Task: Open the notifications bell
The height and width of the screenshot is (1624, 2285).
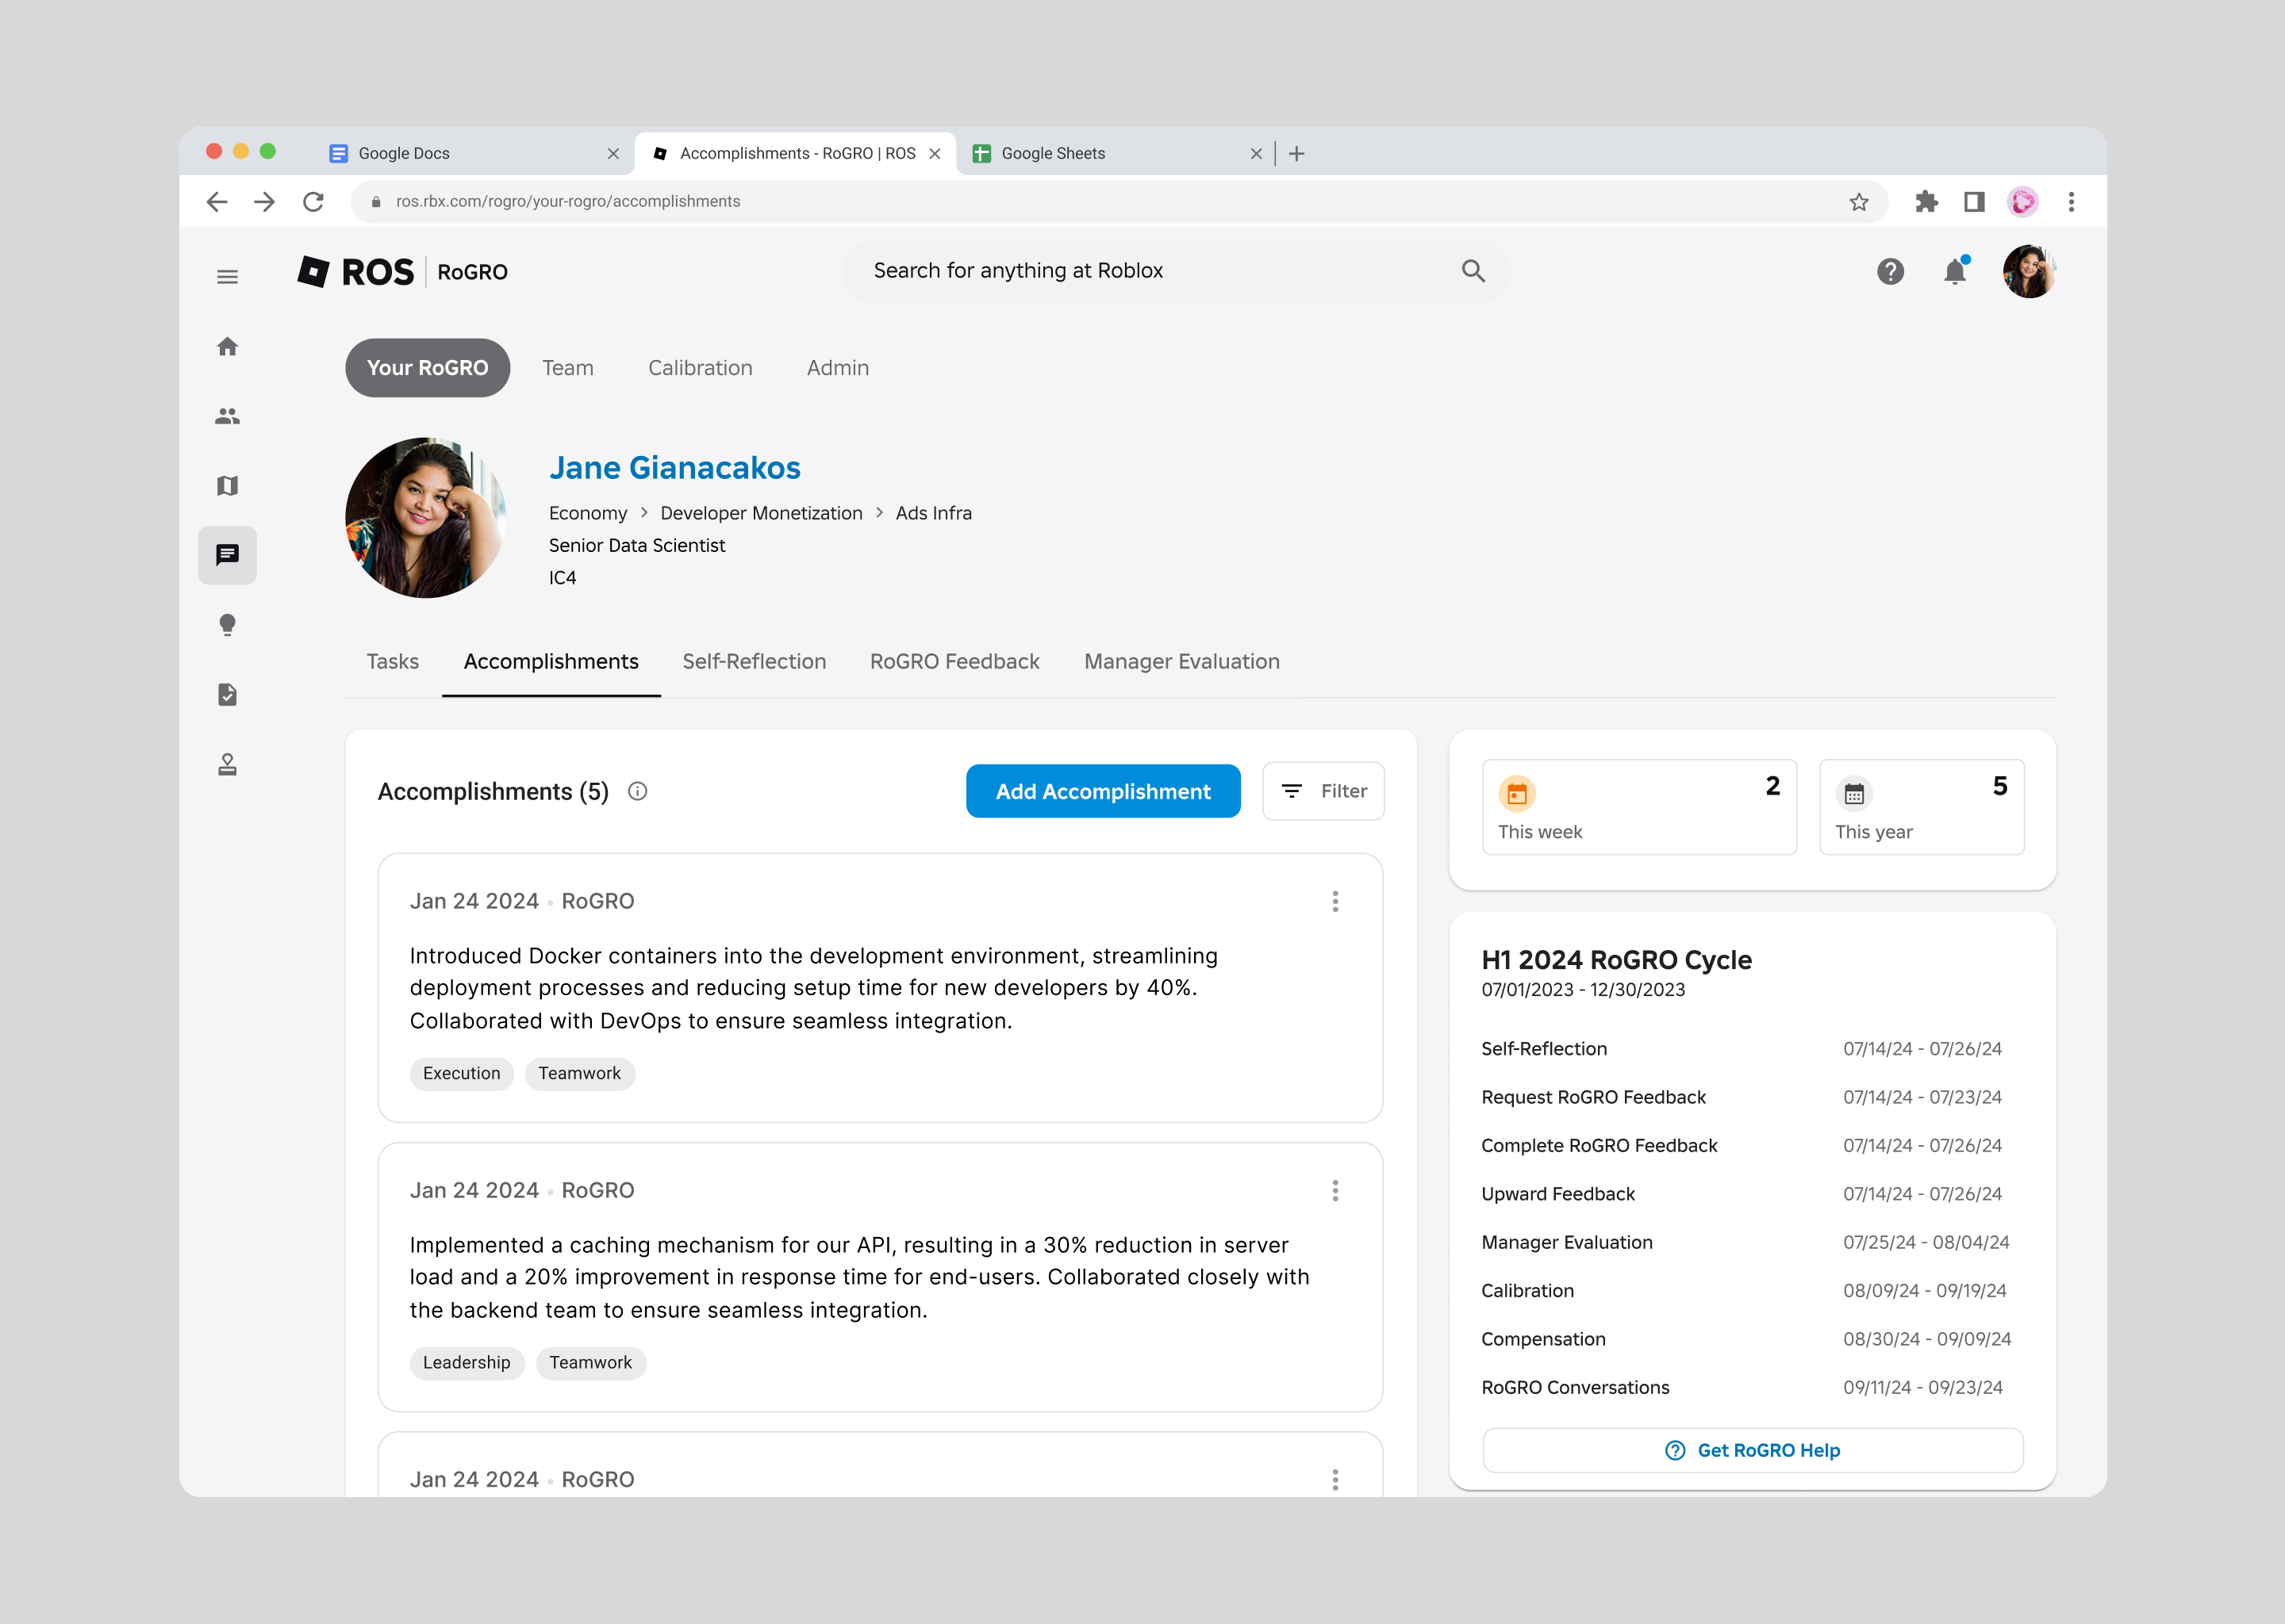Action: pos(1954,271)
